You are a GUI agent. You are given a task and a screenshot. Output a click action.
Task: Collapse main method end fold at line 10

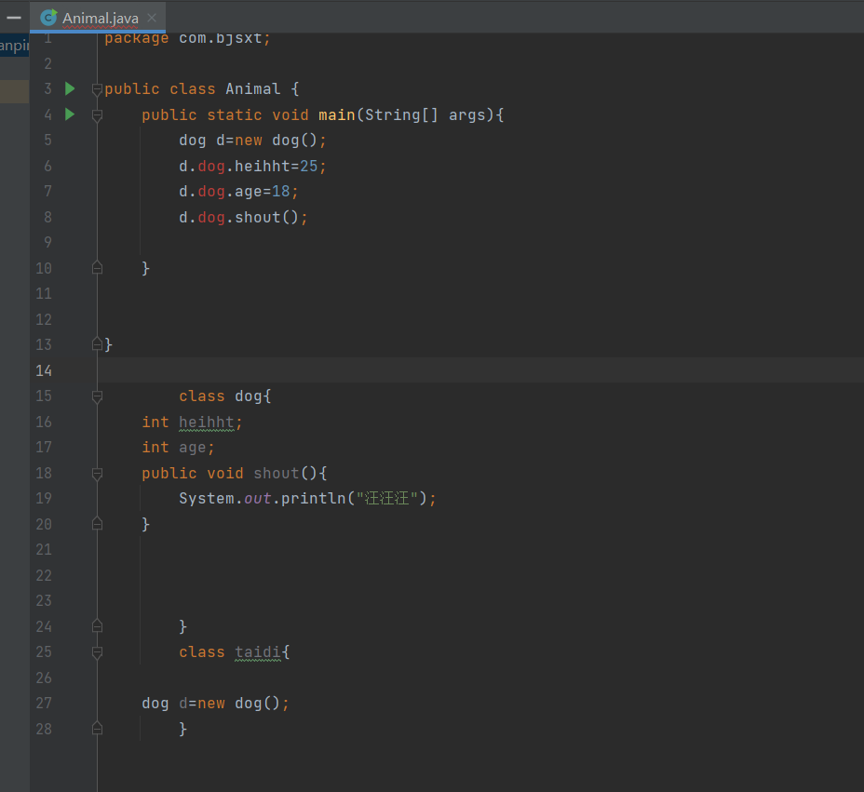(97, 268)
